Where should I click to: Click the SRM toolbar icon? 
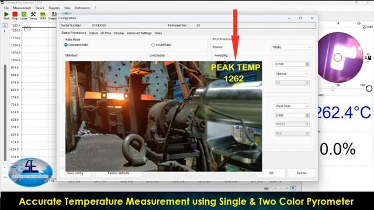click(43, 15)
